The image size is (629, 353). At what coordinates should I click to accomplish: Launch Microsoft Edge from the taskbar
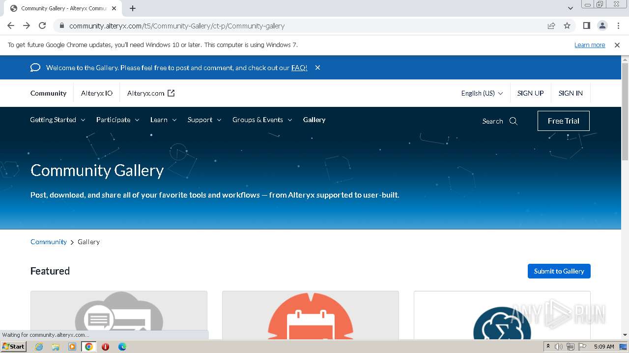click(x=122, y=347)
